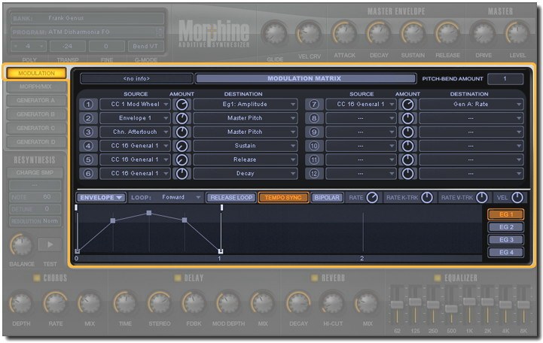Click the amount knob for slot 2

[182, 118]
